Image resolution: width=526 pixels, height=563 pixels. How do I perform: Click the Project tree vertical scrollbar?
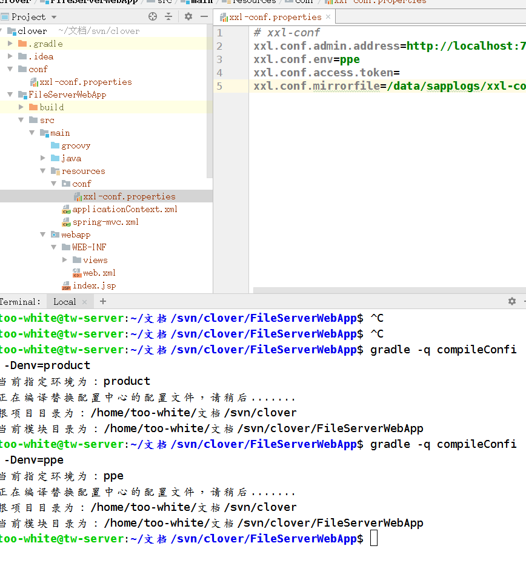coord(210,101)
